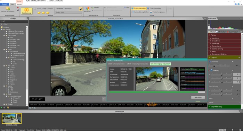
Task: Click the redo arrow in Vorlagen panel
Action: pyautogui.click(x=4, y=21)
